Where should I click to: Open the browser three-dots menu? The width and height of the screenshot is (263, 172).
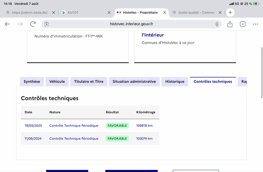[x=255, y=24]
